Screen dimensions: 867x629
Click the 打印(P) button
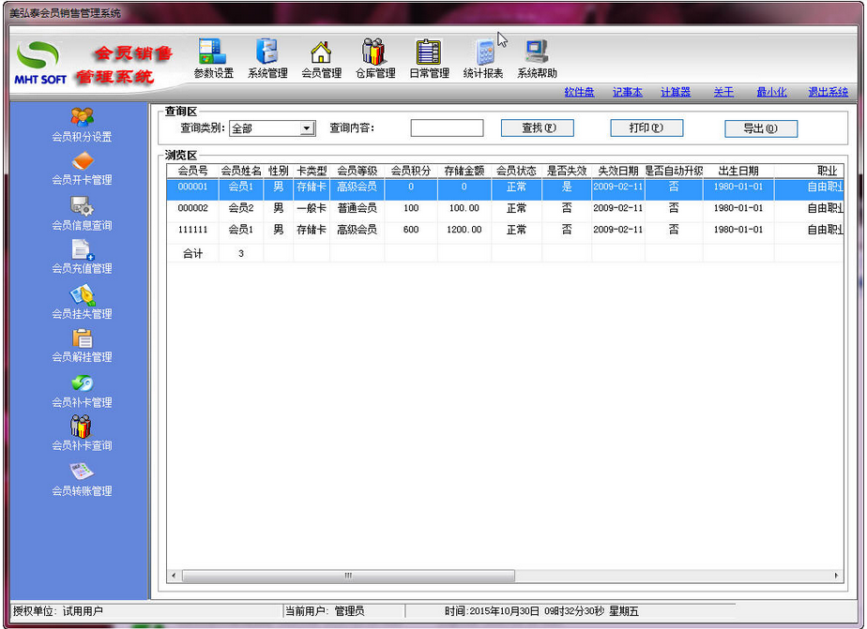click(646, 128)
